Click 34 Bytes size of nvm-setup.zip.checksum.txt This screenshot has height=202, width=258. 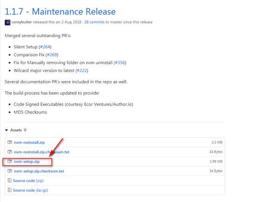[216, 171]
